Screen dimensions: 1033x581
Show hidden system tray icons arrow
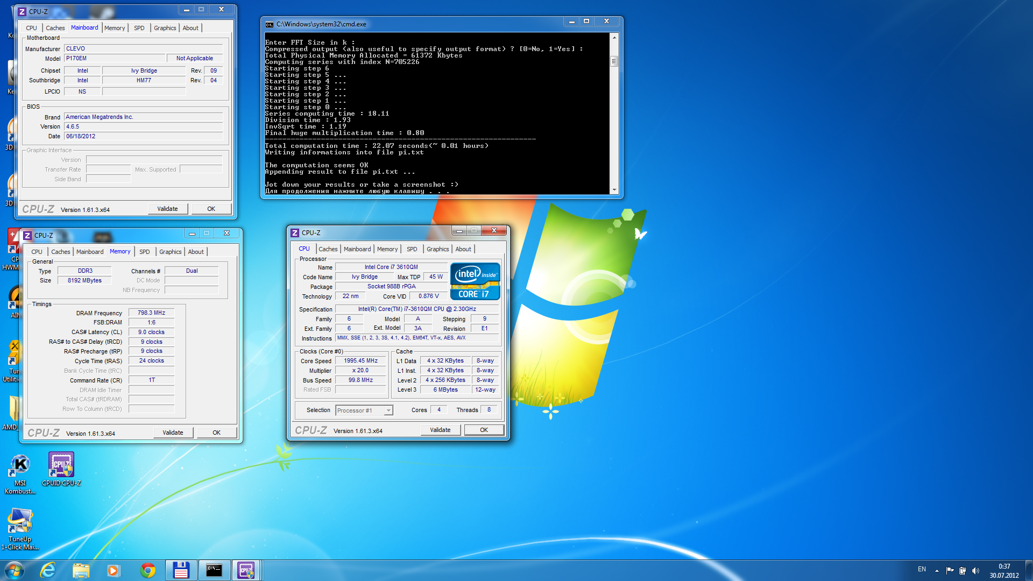(937, 571)
